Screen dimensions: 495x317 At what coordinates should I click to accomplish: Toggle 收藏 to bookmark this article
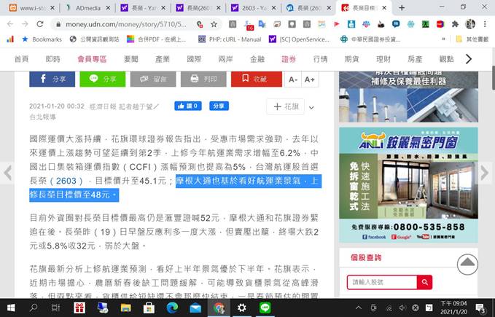pos(253,79)
